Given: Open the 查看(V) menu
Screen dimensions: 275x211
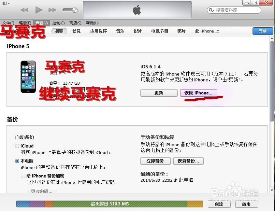Looking at the screenshot, I should pyautogui.click(x=41, y=23).
